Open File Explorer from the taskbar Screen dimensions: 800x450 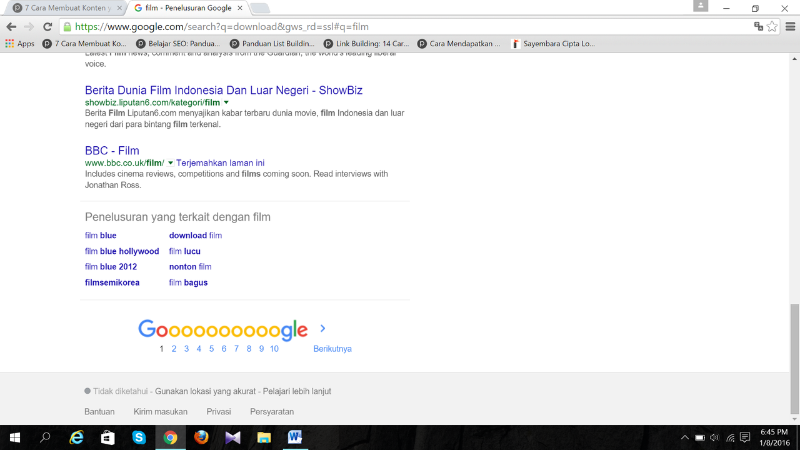point(264,437)
